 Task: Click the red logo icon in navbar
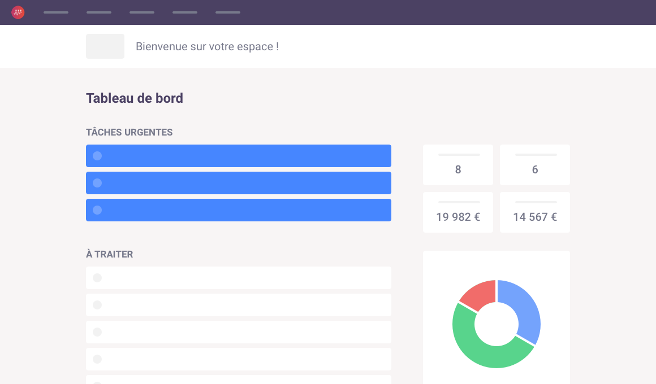18,12
